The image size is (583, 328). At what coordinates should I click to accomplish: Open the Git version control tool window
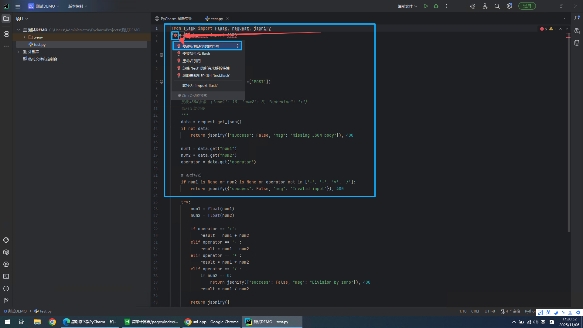[6, 301]
